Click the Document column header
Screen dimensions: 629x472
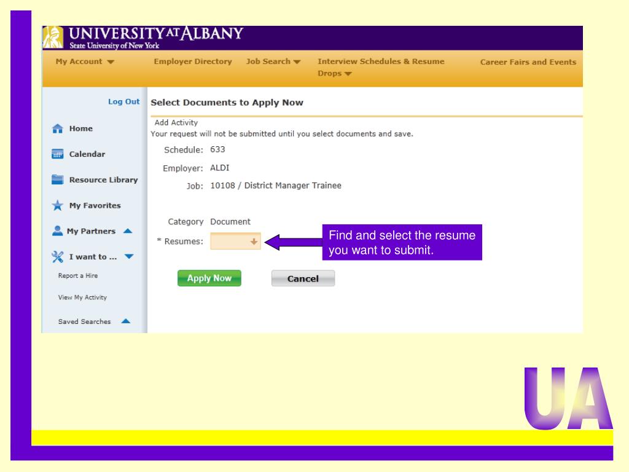pyautogui.click(x=230, y=221)
